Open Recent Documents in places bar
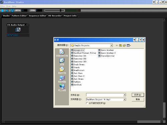Screen dimensions: 167x125 (x=62, y=53)
